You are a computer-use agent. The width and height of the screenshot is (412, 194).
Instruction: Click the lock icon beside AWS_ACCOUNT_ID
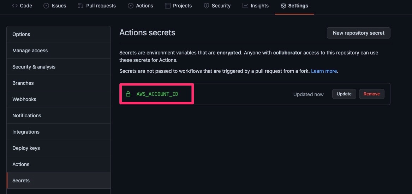[x=128, y=94]
